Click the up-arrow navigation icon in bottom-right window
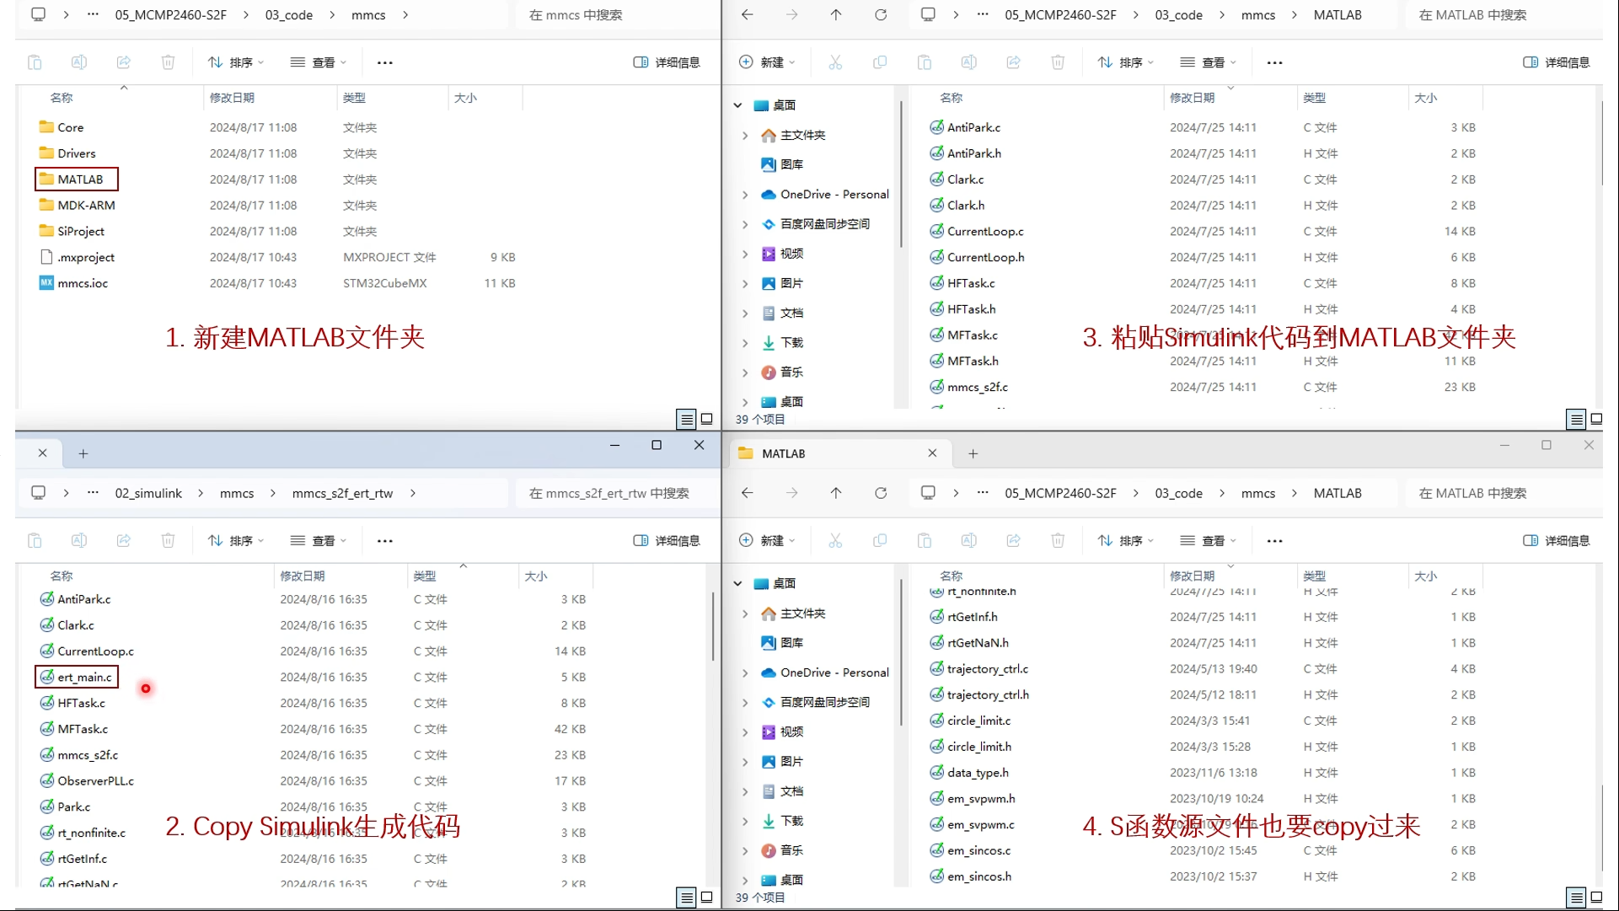Viewport: 1619px width, 911px height. click(835, 493)
